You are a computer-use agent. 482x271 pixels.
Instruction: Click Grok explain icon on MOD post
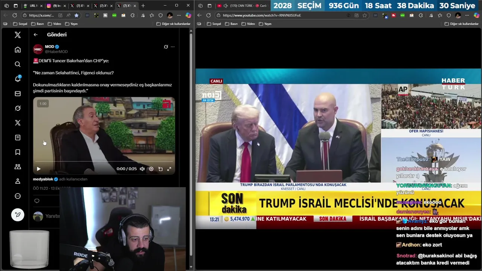[x=166, y=47]
